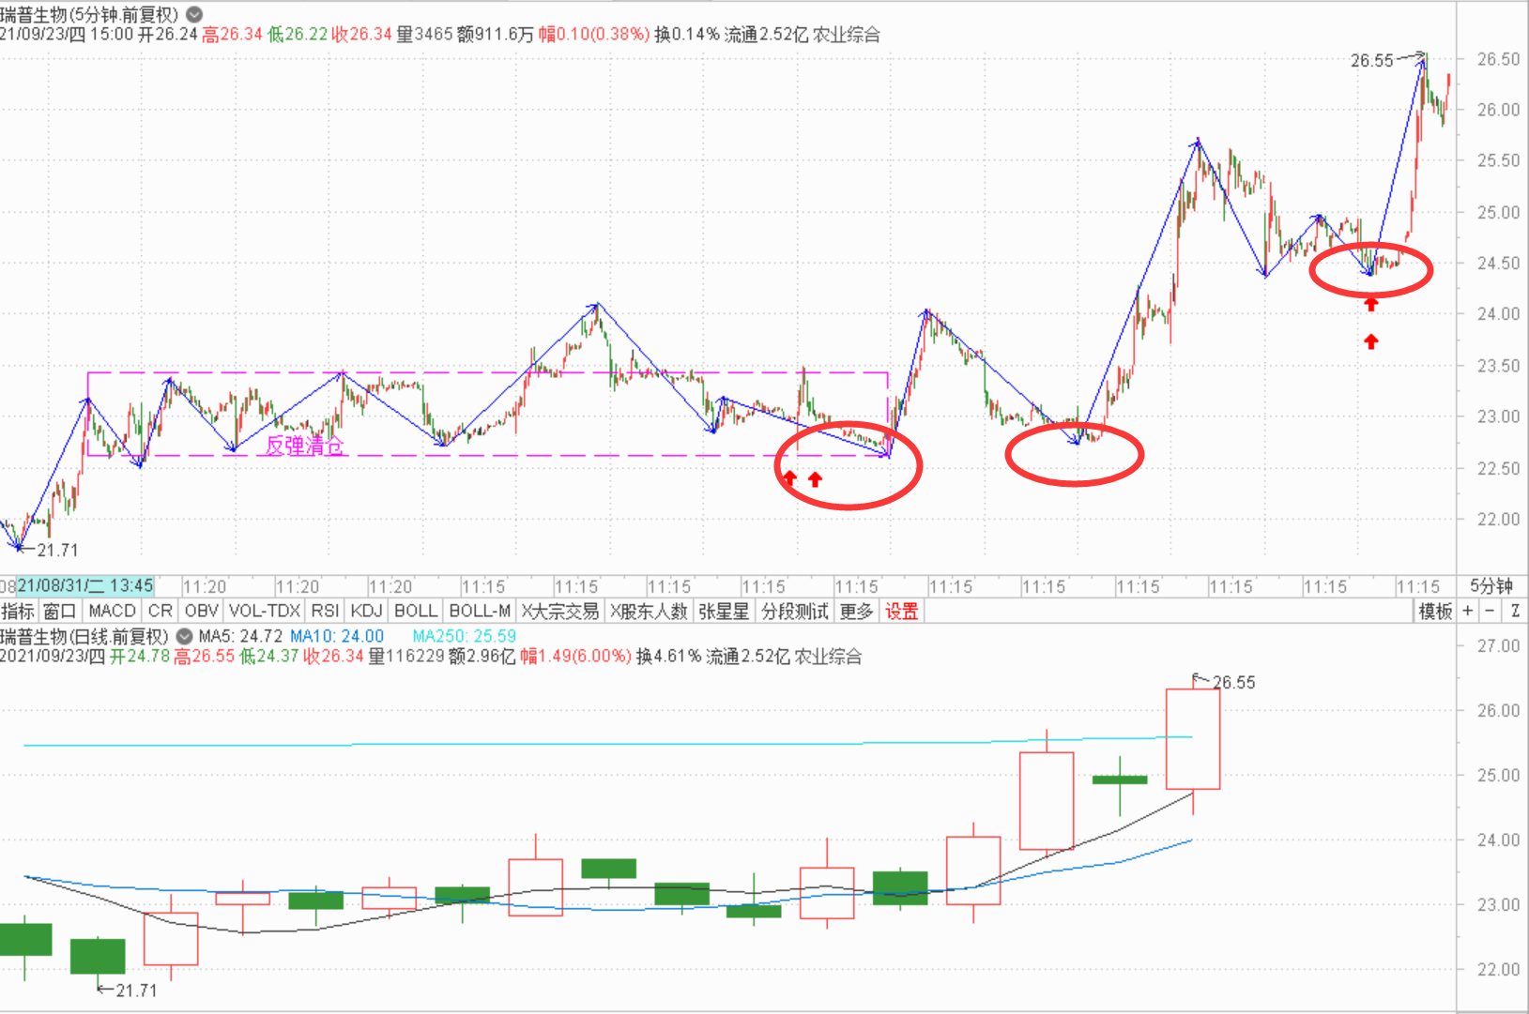Open the 指标 indicator menu

click(x=18, y=612)
